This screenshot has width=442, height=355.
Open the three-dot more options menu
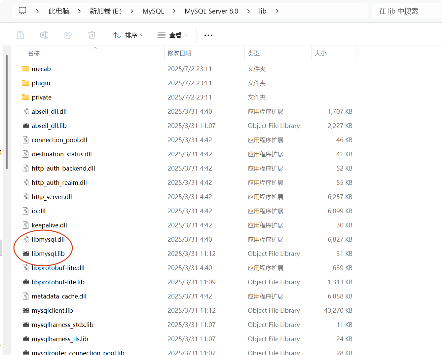point(208,35)
